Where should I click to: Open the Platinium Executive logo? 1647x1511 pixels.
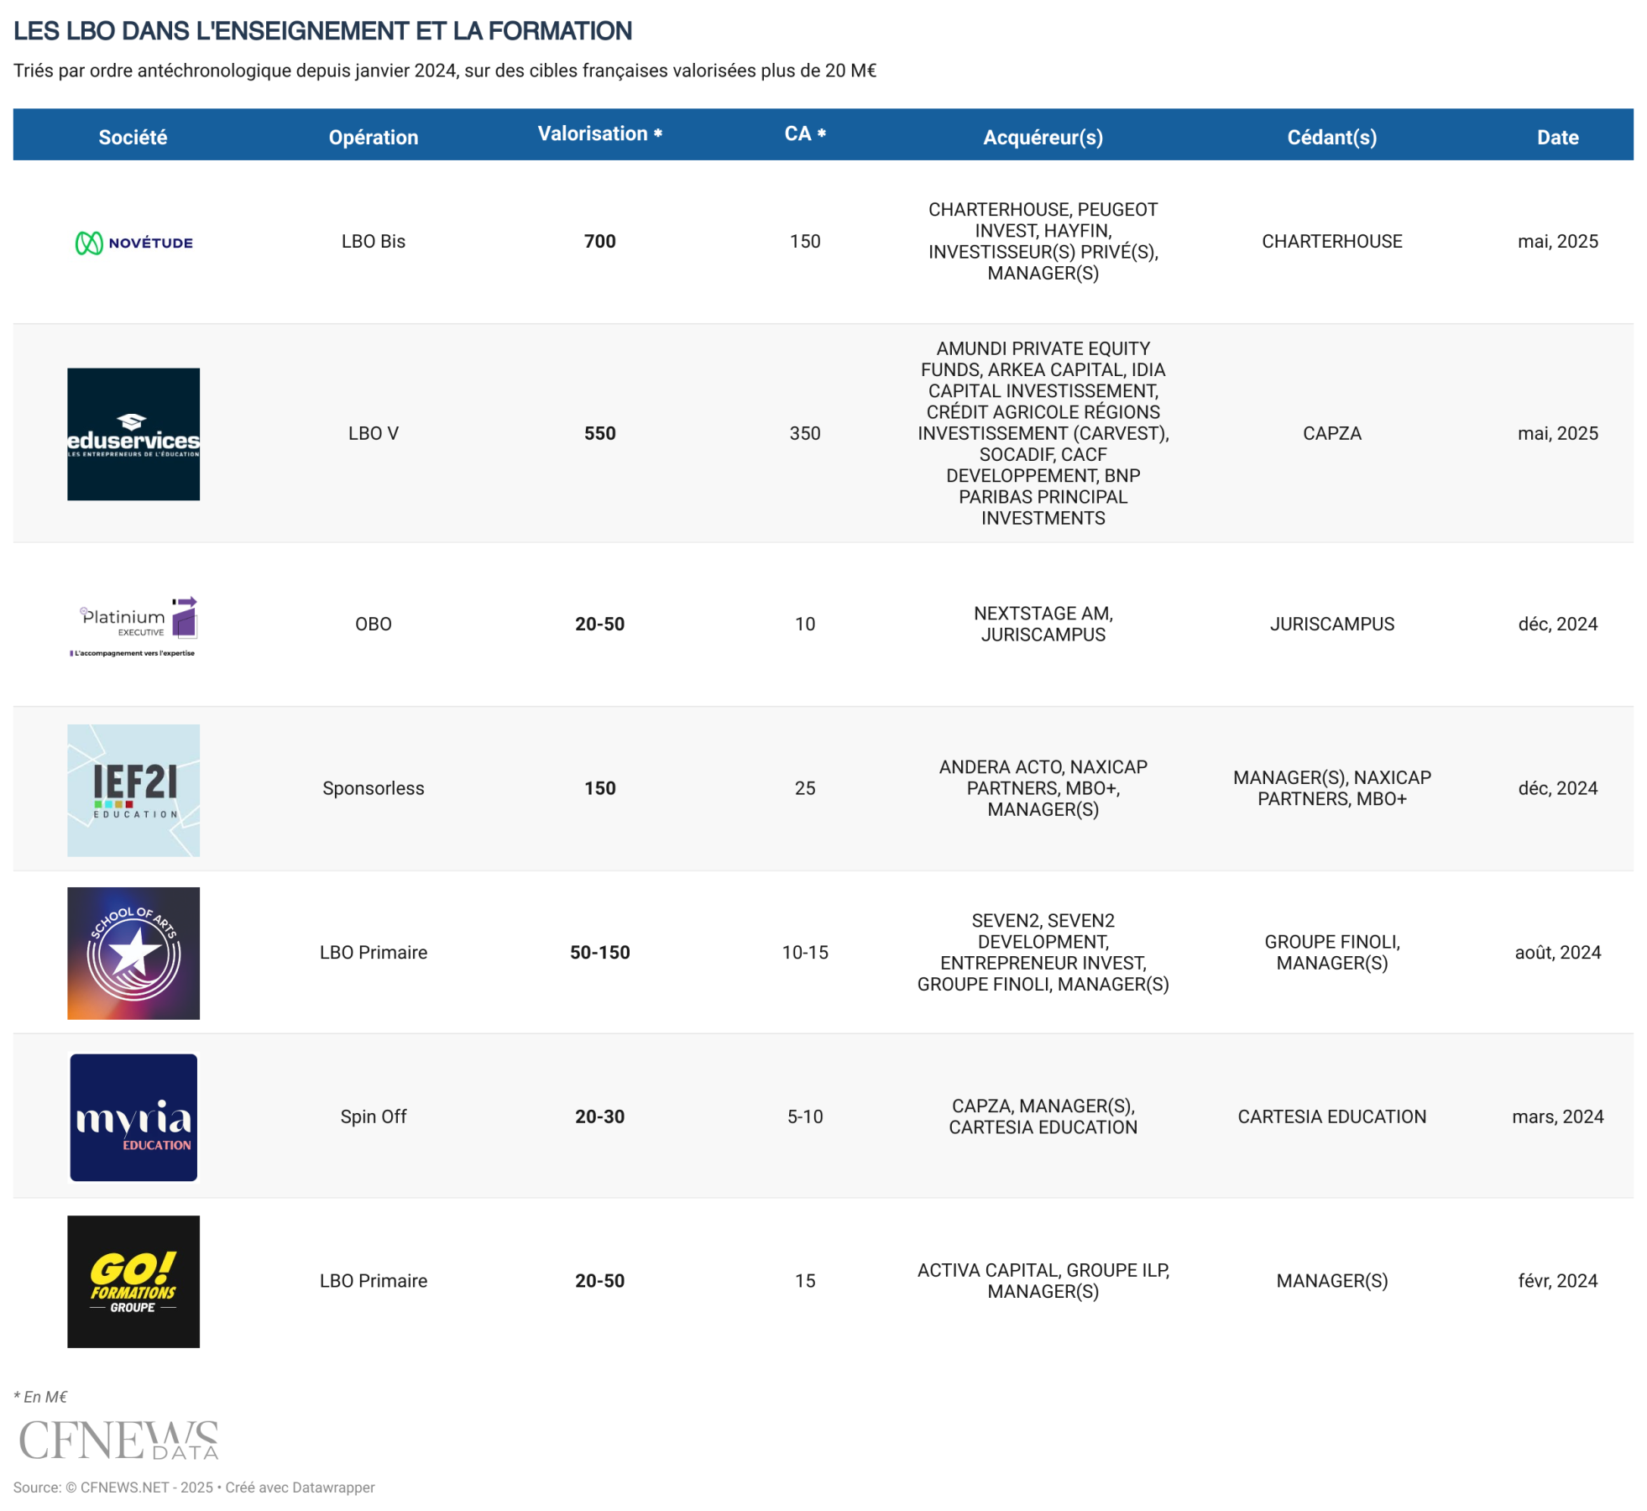133,625
